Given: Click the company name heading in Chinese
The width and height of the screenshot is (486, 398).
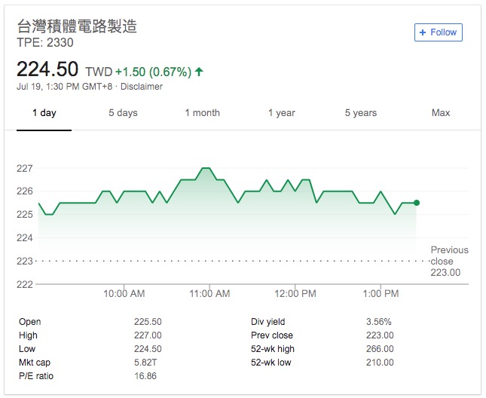Looking at the screenshot, I should (77, 26).
